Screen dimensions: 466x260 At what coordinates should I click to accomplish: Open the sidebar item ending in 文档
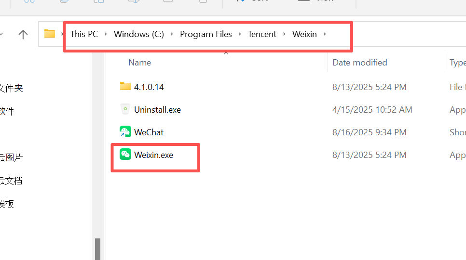point(11,181)
